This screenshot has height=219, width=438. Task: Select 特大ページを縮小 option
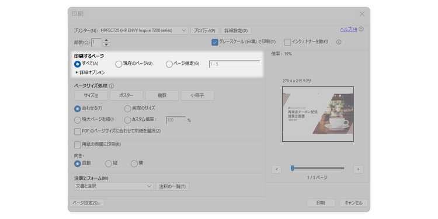(77, 120)
